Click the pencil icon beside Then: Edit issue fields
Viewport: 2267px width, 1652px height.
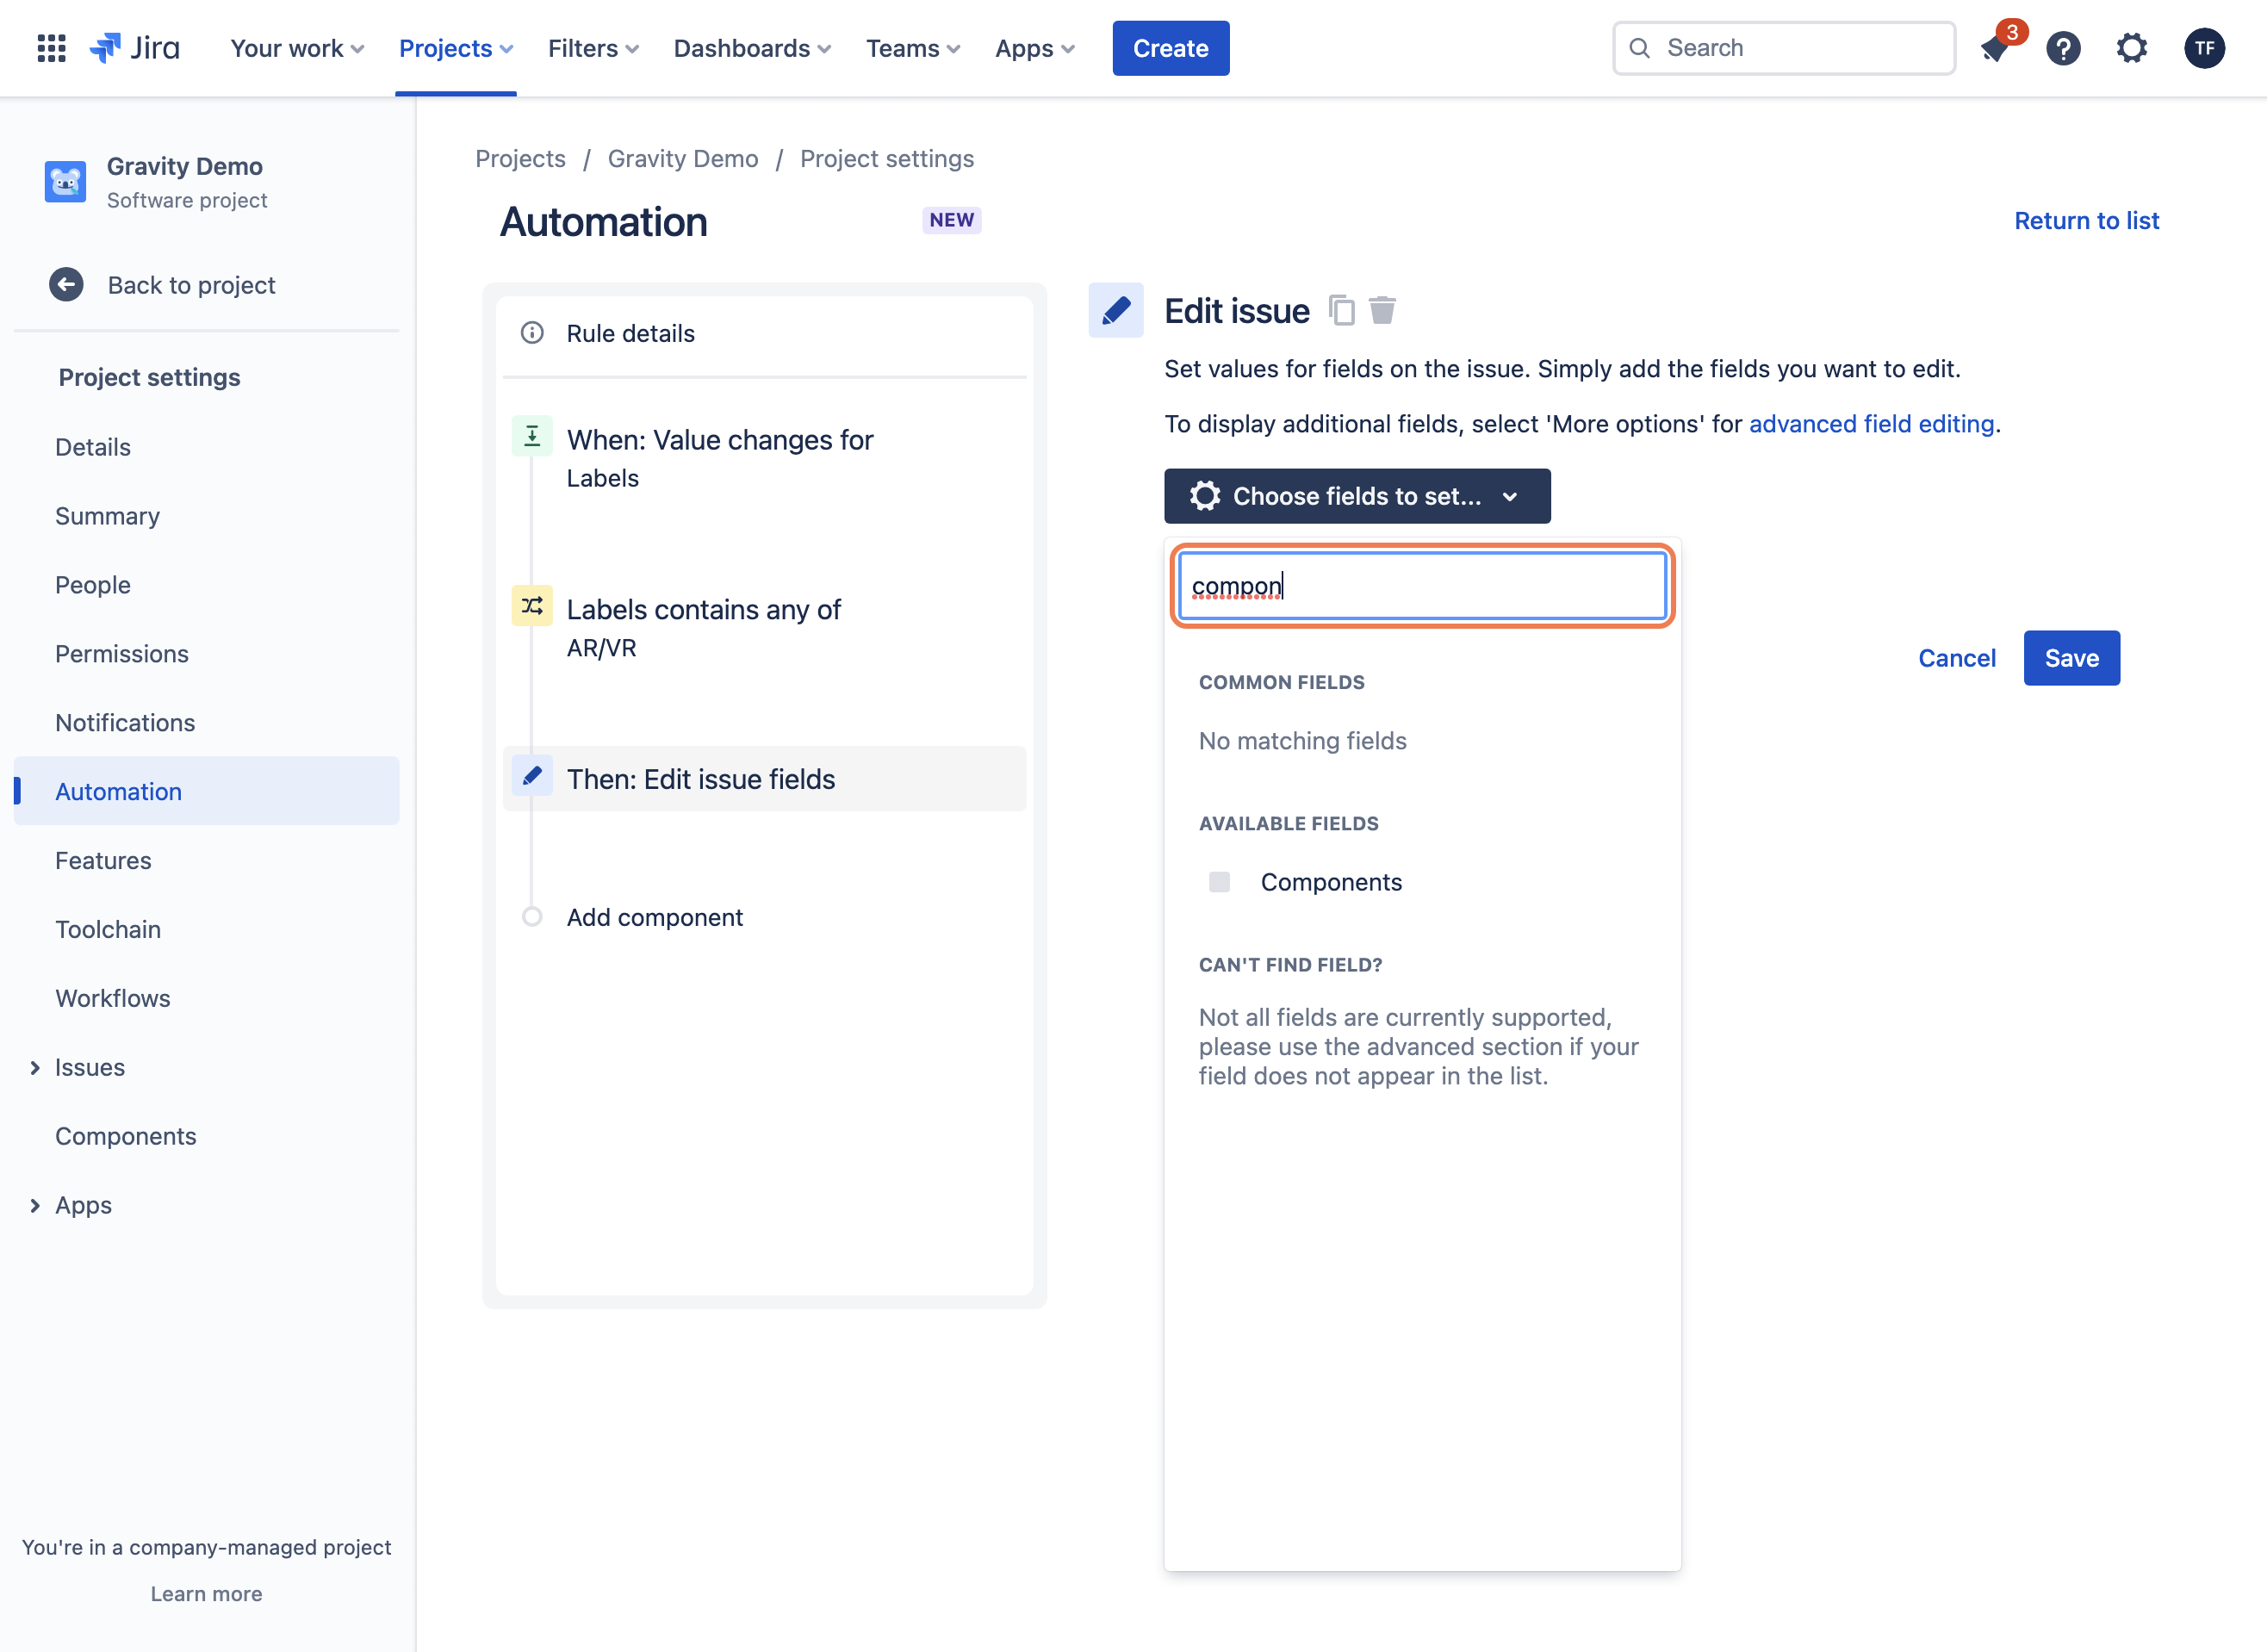click(x=532, y=776)
